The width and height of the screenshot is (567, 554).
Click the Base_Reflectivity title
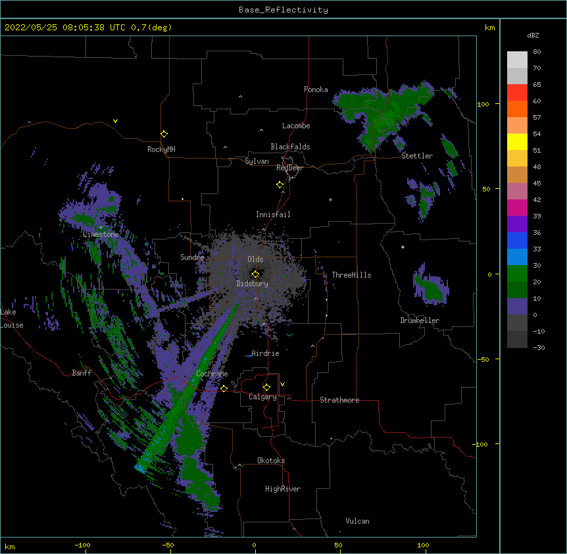283,10
